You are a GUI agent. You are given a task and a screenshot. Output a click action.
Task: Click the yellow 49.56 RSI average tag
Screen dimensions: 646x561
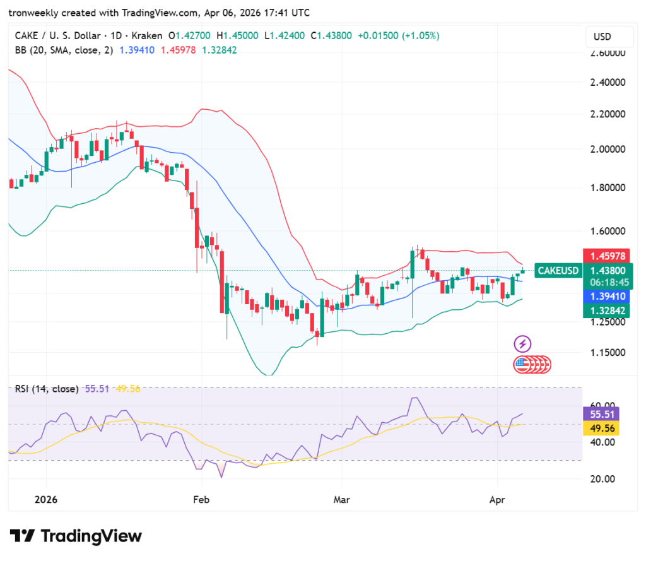(x=601, y=428)
